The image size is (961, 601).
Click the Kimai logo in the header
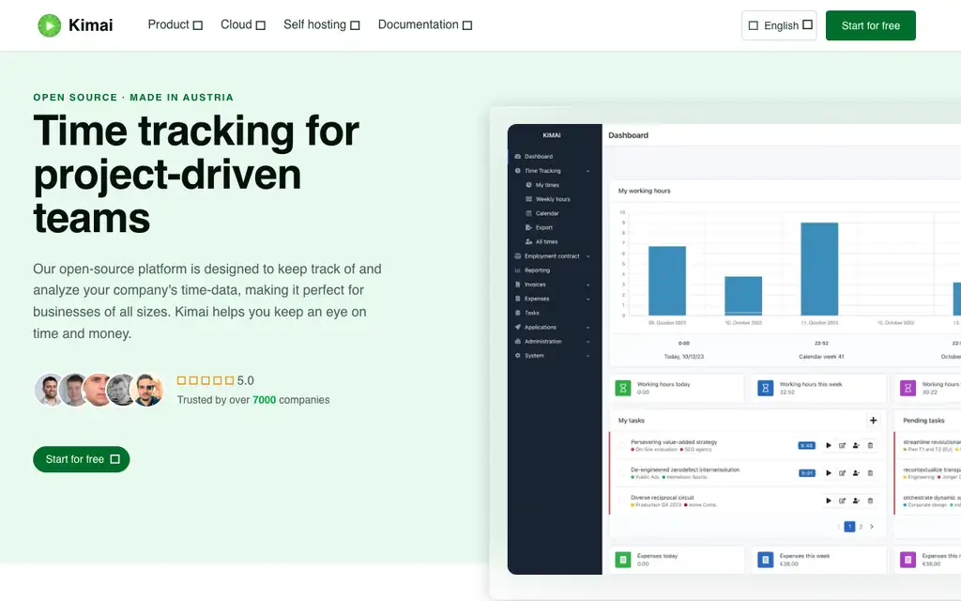[75, 25]
